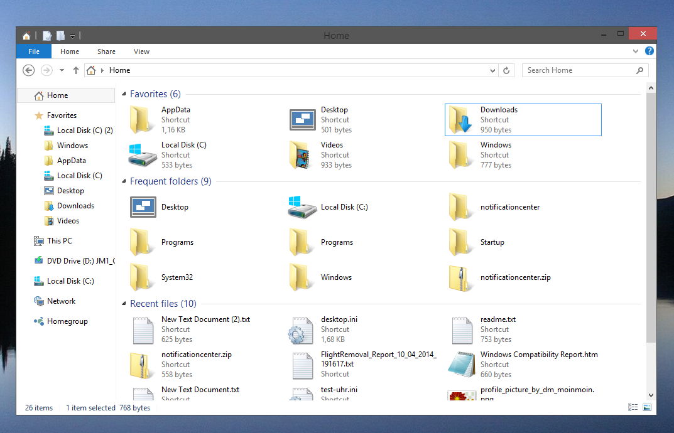
Task: Open the Startup folder
Action: [476, 242]
